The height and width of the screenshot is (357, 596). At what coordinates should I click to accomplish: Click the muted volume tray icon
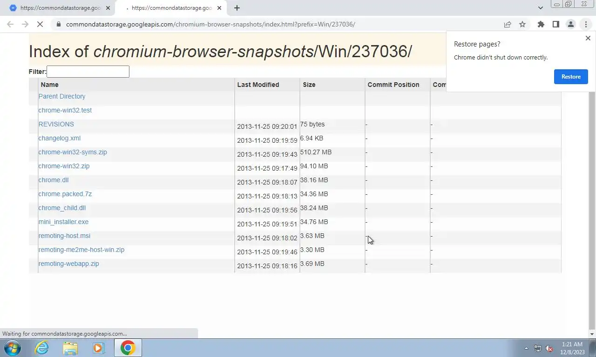pos(549,348)
